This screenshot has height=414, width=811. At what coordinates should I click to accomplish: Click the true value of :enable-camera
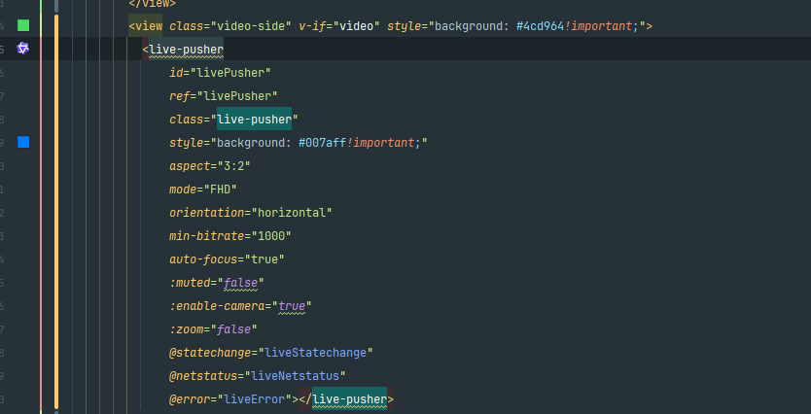click(292, 306)
